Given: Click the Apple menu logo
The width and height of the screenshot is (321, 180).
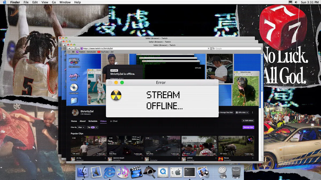Looking at the screenshot, I should (x=5, y=2).
